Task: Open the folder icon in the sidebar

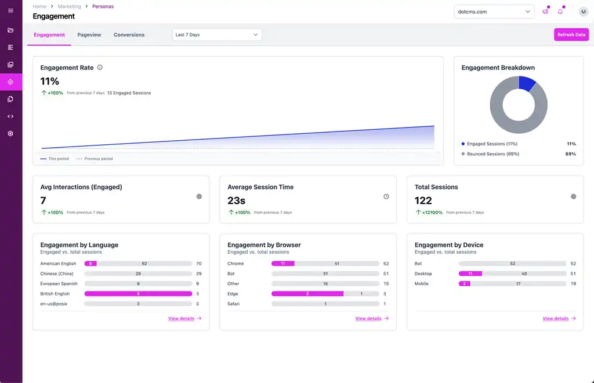Action: (10, 30)
